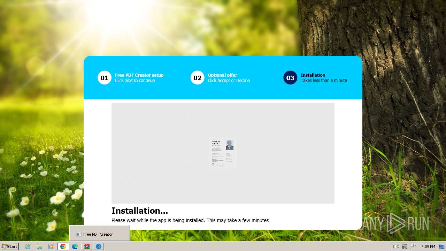Open the volume speaker tray icon

click(396, 246)
